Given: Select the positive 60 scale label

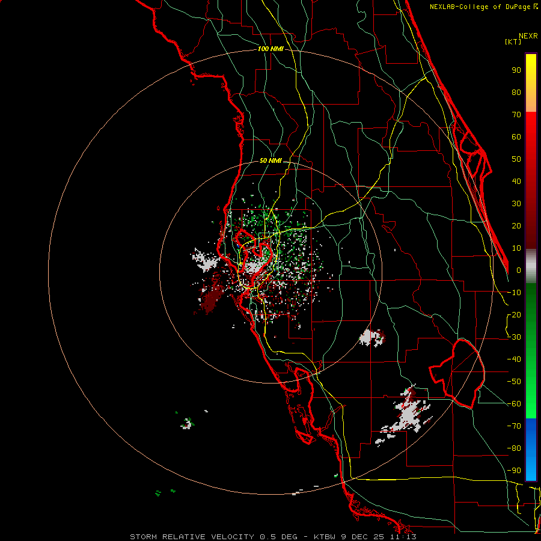Looking at the screenshot, I should click(x=516, y=136).
